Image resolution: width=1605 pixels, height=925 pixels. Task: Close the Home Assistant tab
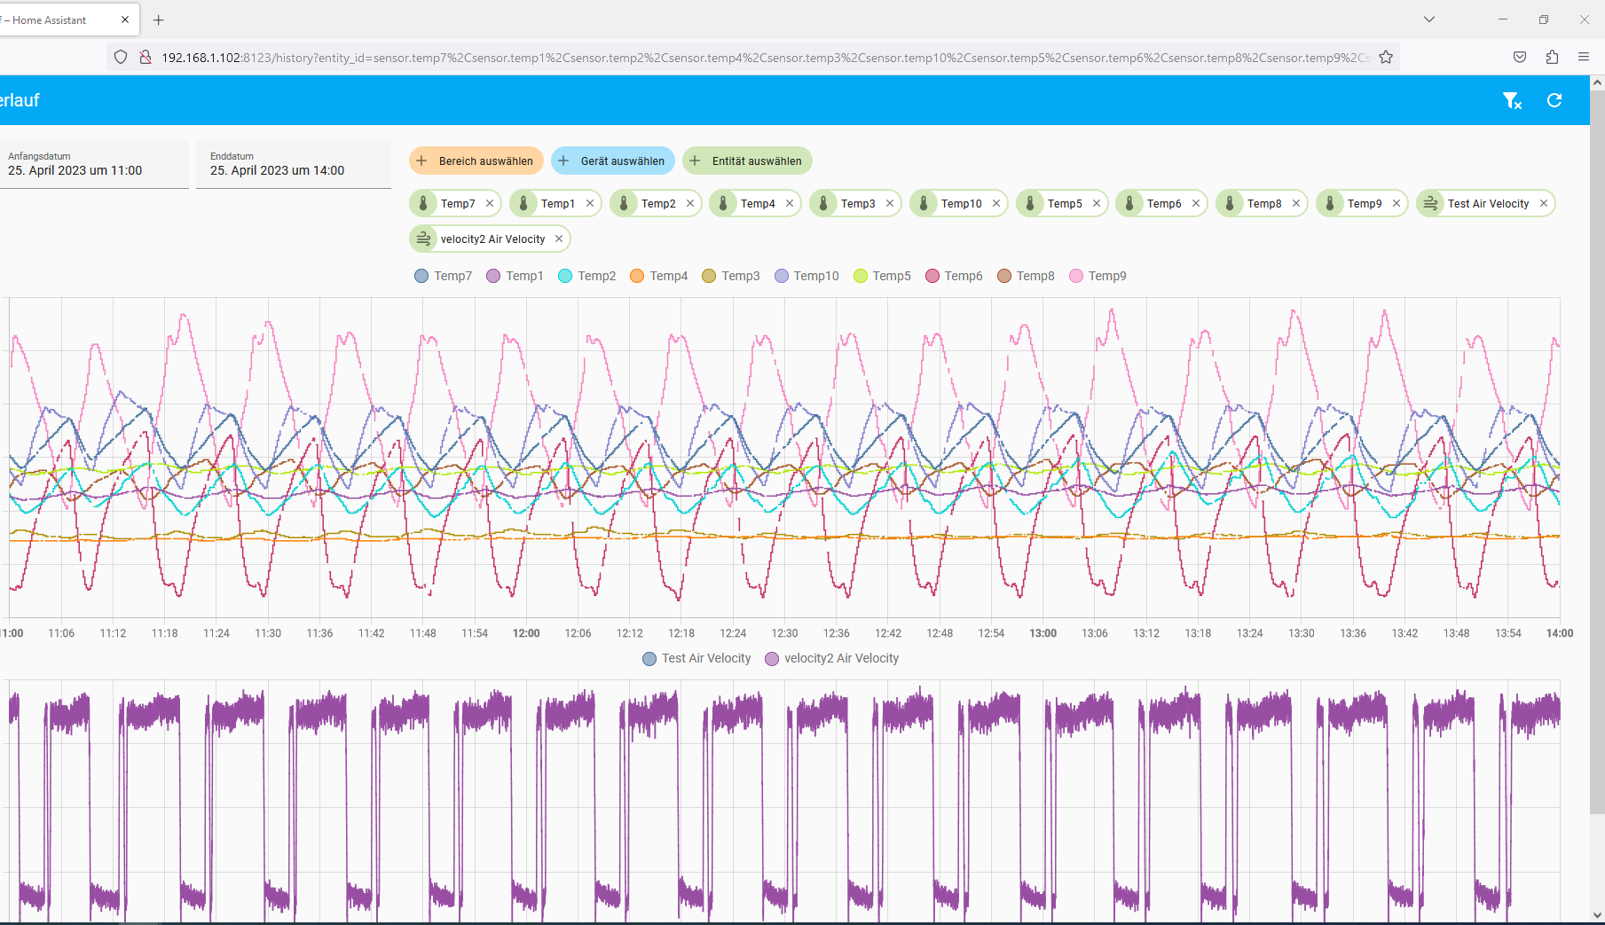pos(125,20)
